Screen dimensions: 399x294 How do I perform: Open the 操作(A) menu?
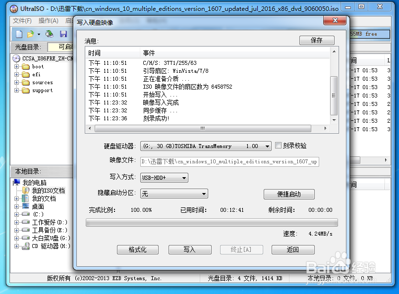tap(49, 21)
